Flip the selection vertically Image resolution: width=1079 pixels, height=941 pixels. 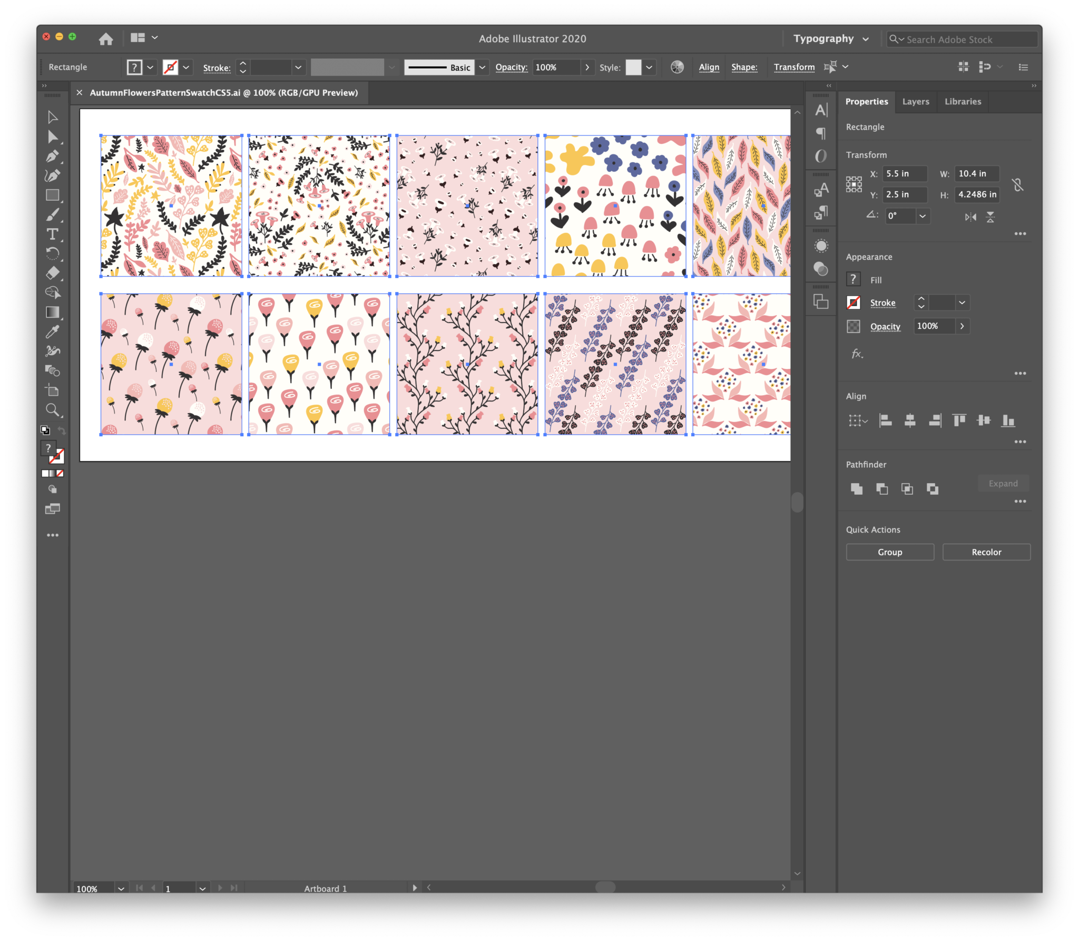tap(990, 217)
